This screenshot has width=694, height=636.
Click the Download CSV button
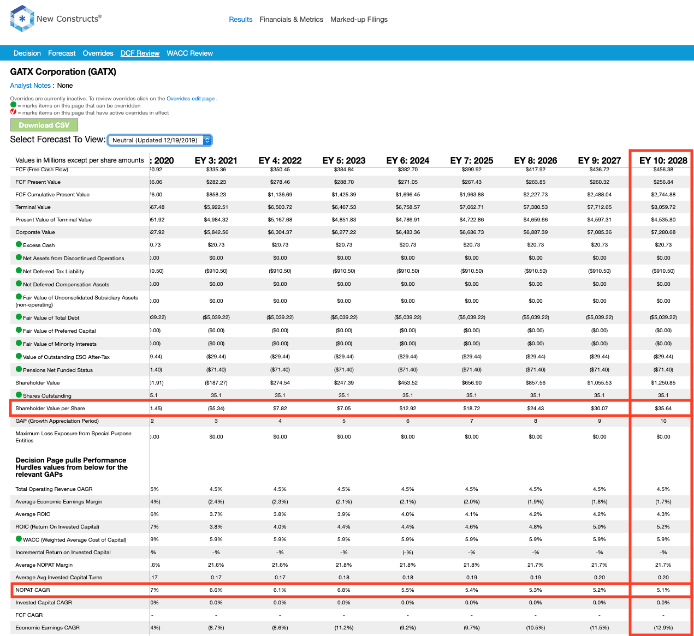44,125
